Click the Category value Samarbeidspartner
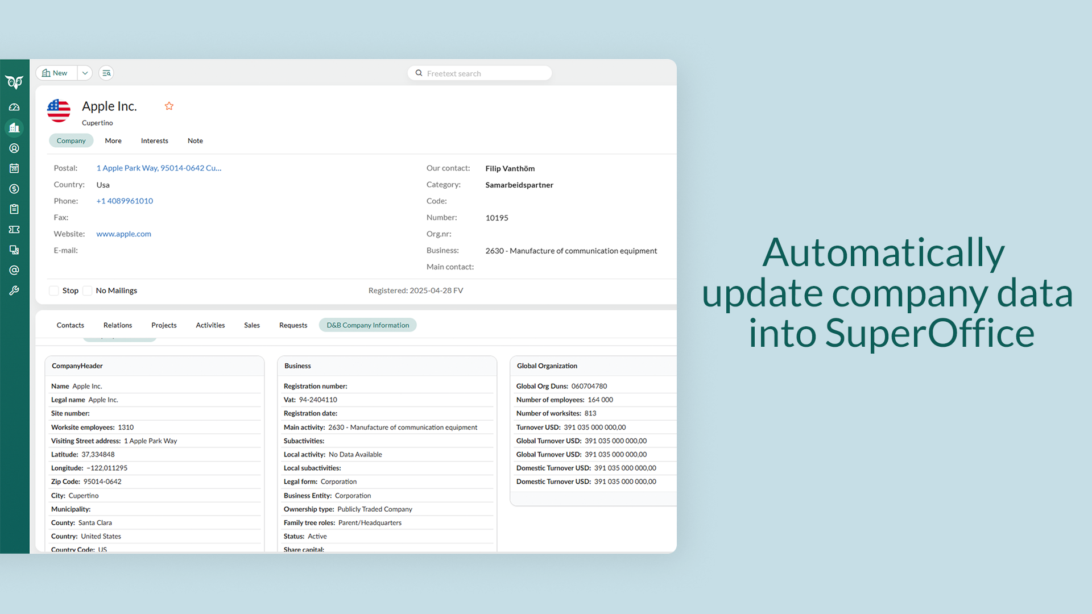The image size is (1092, 614). coord(519,185)
